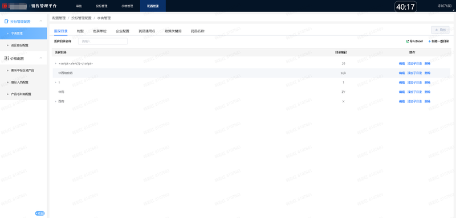Click the 投标管理配置 sidebar document icon

point(7,22)
